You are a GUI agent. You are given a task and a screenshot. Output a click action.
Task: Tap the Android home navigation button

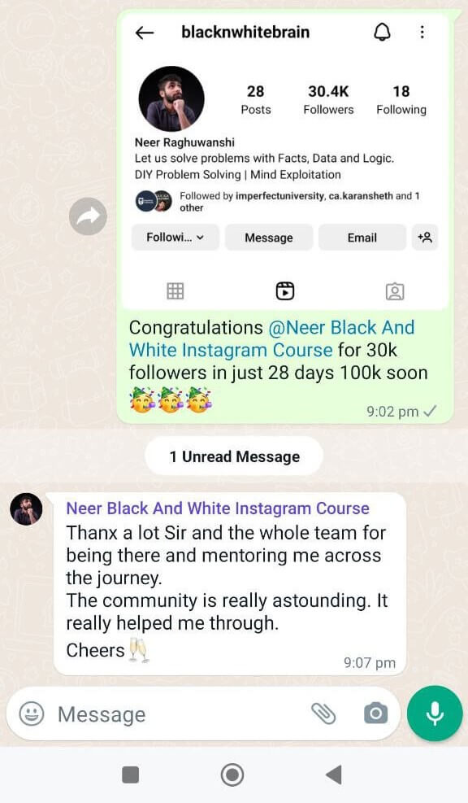[x=232, y=775]
